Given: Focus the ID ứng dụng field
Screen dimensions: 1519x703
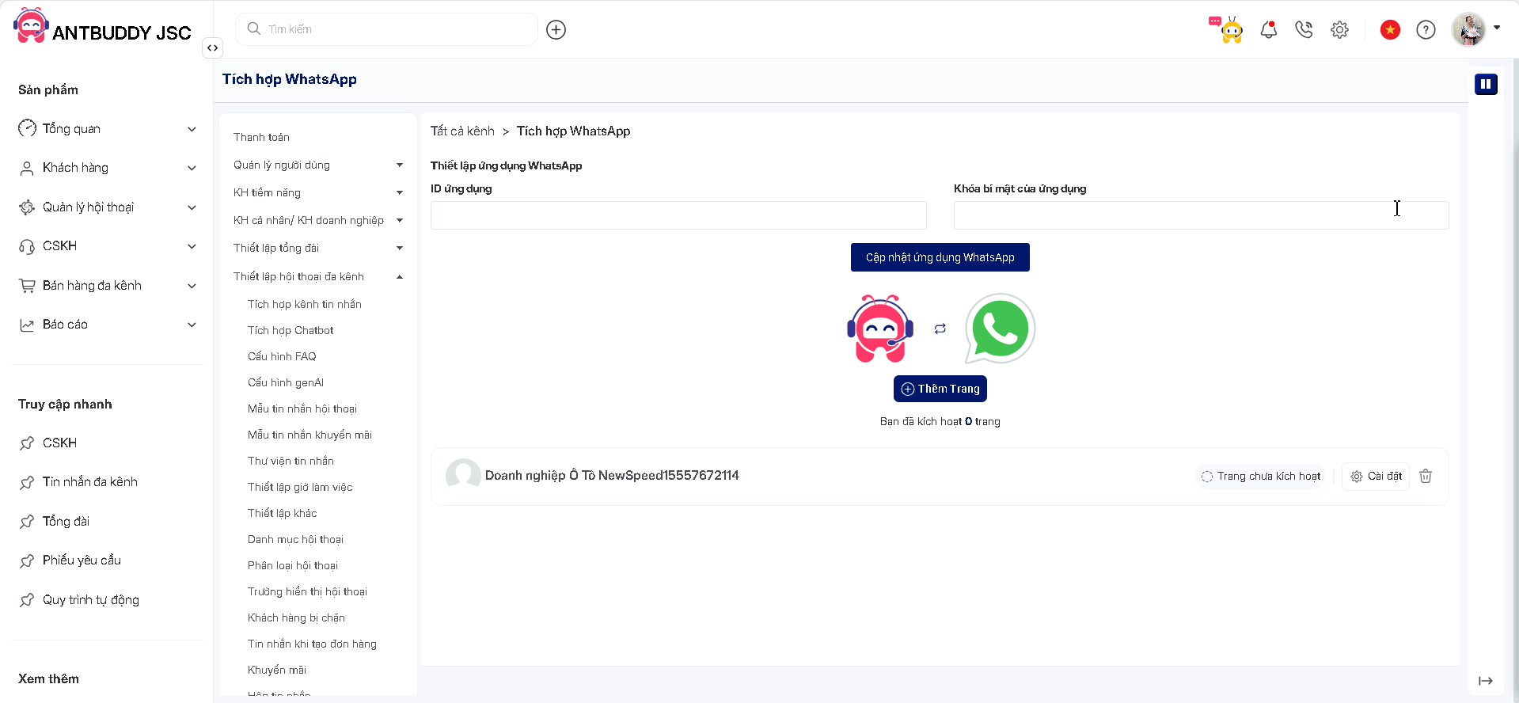Looking at the screenshot, I should pos(678,215).
